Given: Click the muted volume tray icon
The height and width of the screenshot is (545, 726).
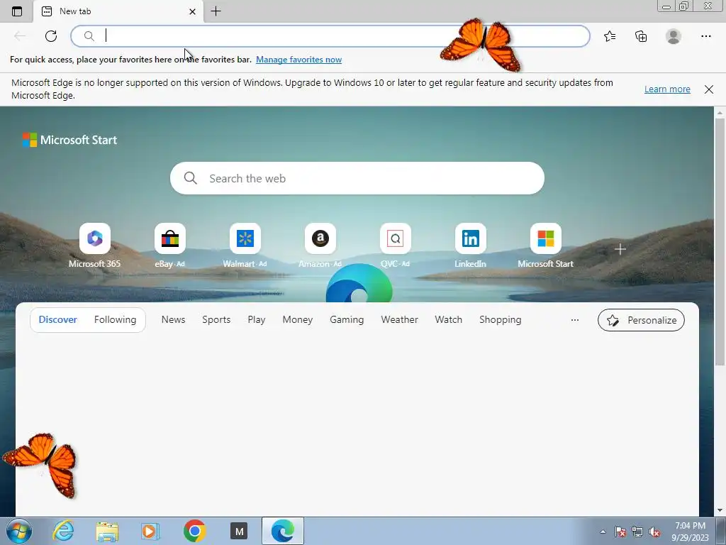Looking at the screenshot, I should (x=654, y=532).
